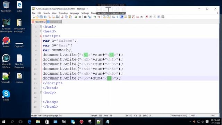Open the Settings menu
This screenshot has height=125, width=222.
[x=85, y=13]
